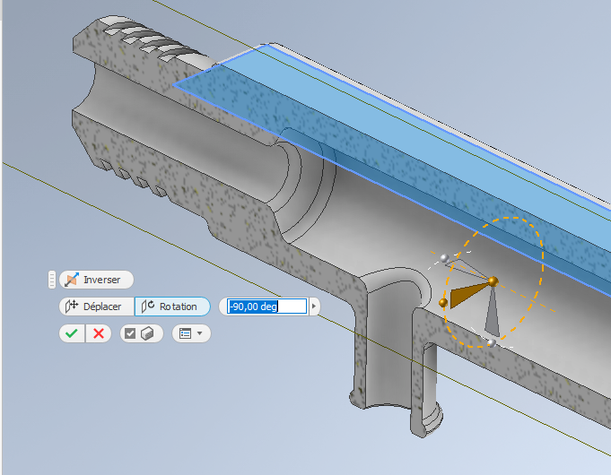The image size is (611, 475).
Task: Select the Rotation mode button
Action: tap(172, 307)
